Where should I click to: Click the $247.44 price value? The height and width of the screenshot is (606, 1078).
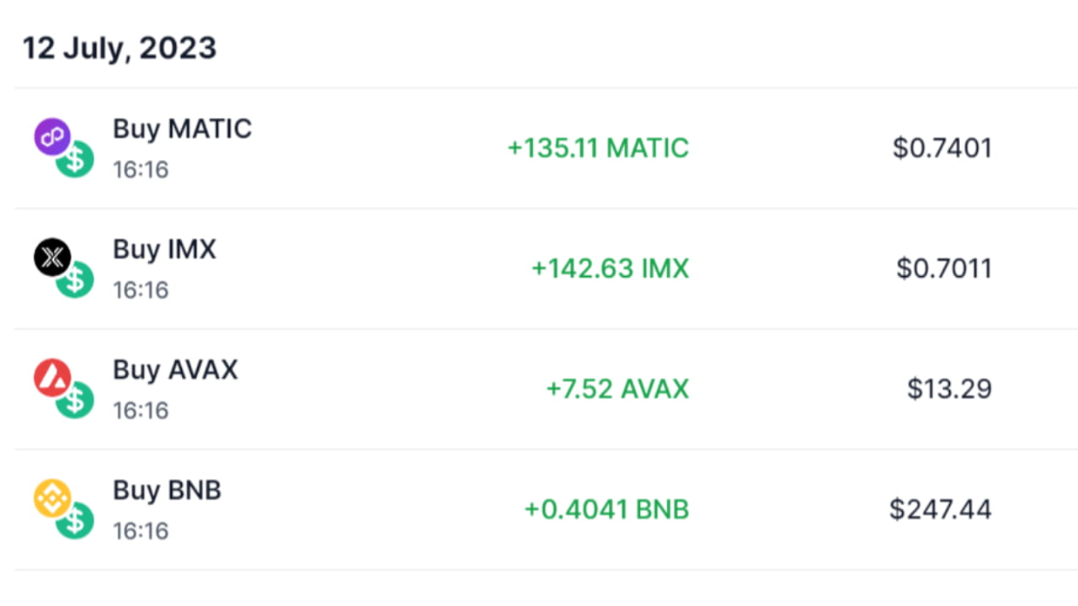point(938,509)
